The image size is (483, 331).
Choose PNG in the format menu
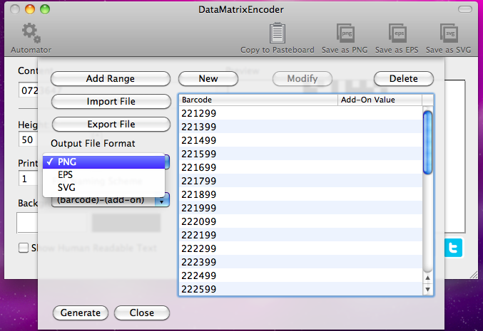(104, 162)
